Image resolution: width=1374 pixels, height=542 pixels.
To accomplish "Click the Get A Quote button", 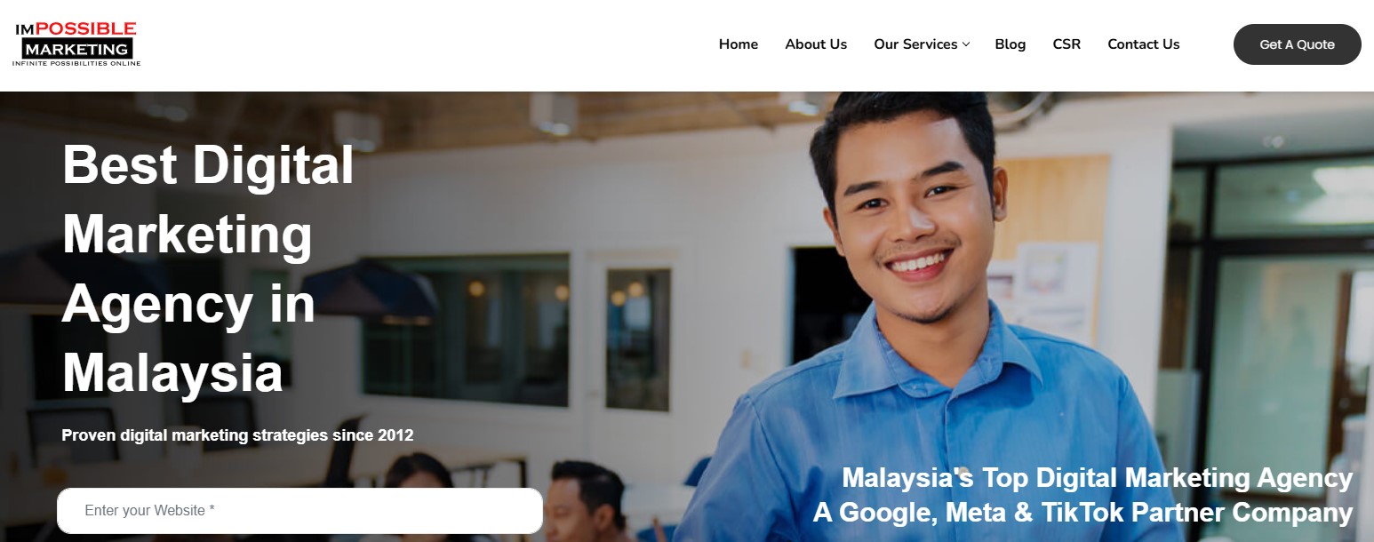I will click(1297, 44).
